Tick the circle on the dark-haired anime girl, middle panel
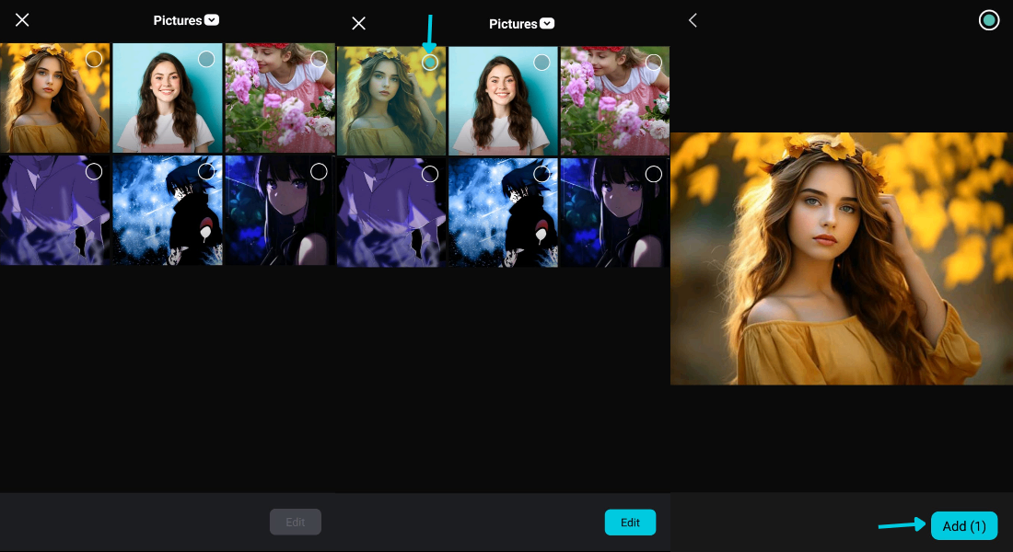1013x552 pixels. point(653,174)
